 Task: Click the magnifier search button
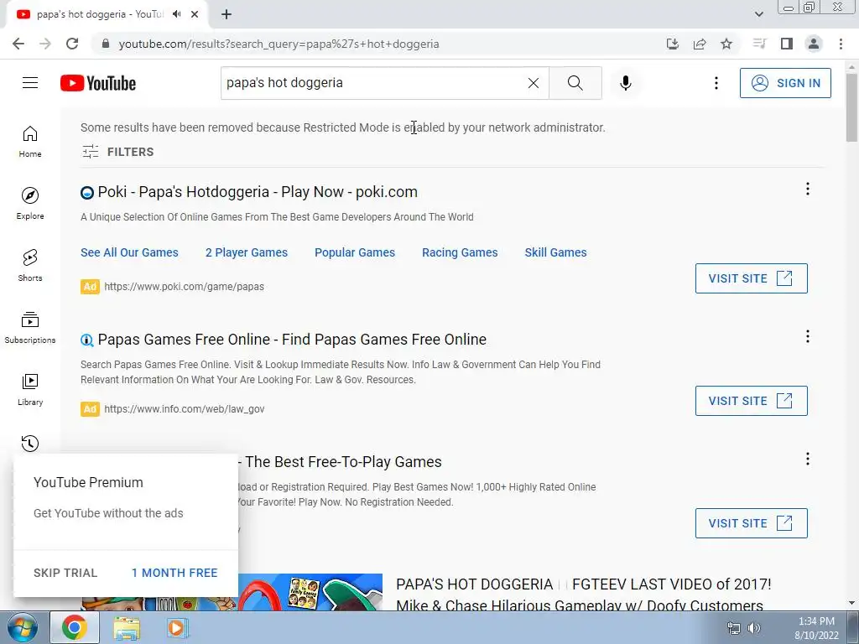pos(575,83)
